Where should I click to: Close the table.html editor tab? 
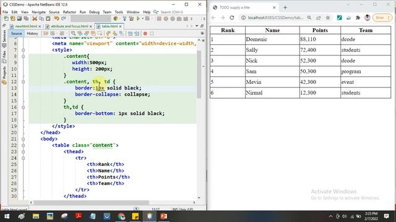click(121, 26)
